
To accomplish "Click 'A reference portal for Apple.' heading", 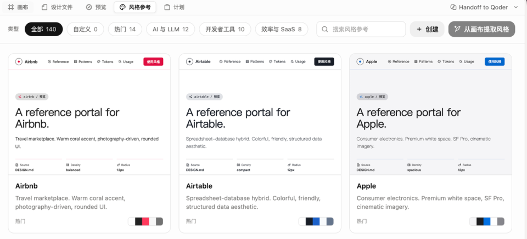I will click(408, 118).
